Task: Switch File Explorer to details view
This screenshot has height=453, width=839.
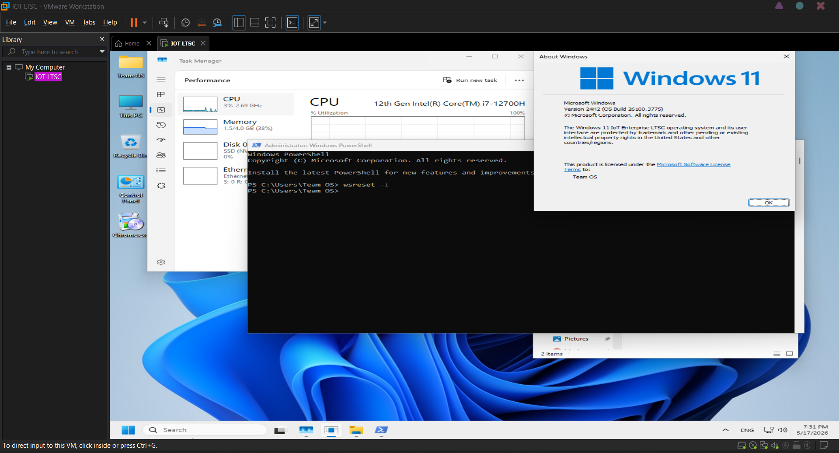Action: pos(777,354)
